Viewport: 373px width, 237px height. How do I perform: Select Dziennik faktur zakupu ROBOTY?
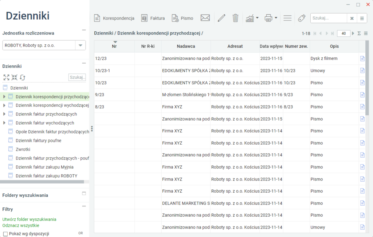click(46, 176)
